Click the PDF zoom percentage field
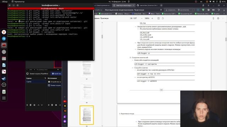 147,18
